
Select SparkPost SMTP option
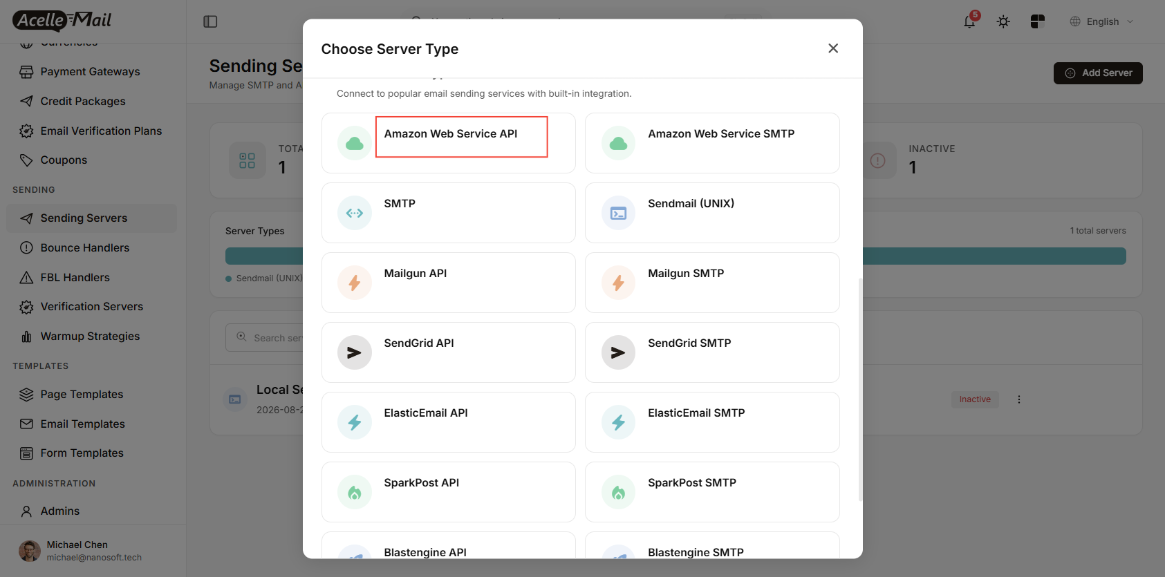(712, 492)
